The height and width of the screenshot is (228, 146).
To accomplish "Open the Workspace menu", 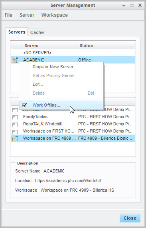I will (55, 15).
